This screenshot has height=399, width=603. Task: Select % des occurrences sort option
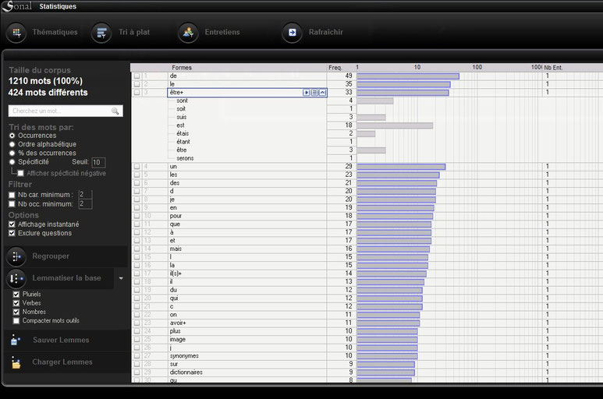12,154
